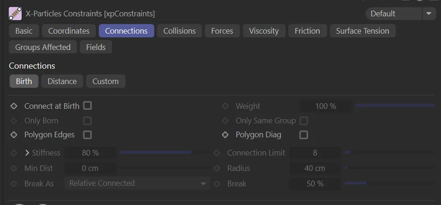Click keyframe diamond beside Polygon Edges

click(14, 135)
